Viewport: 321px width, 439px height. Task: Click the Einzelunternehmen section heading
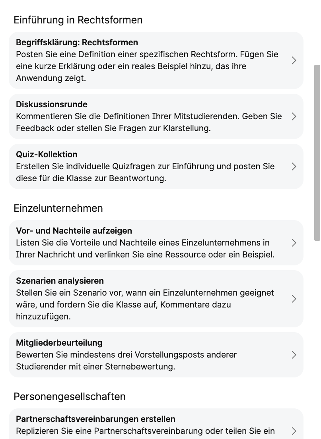[58, 208]
